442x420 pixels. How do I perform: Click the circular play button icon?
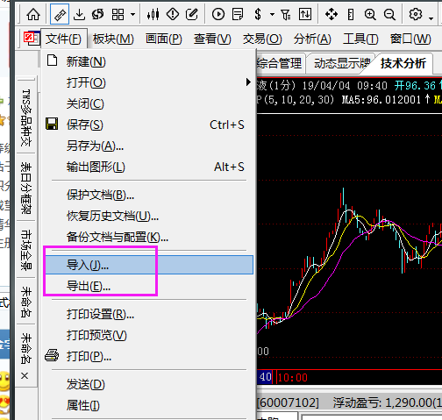coord(218,14)
